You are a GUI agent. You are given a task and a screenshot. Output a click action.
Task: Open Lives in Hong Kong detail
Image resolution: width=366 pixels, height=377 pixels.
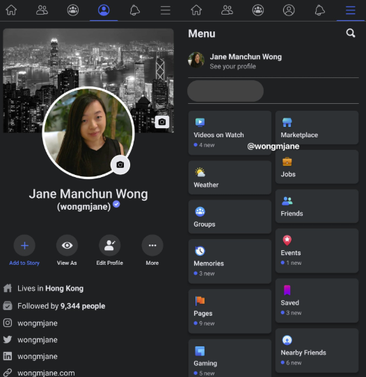click(43, 288)
